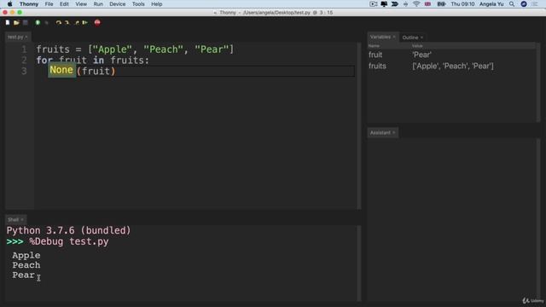Image resolution: width=546 pixels, height=307 pixels.
Task: Click the Step into debugger icon
Action: [x=67, y=23]
